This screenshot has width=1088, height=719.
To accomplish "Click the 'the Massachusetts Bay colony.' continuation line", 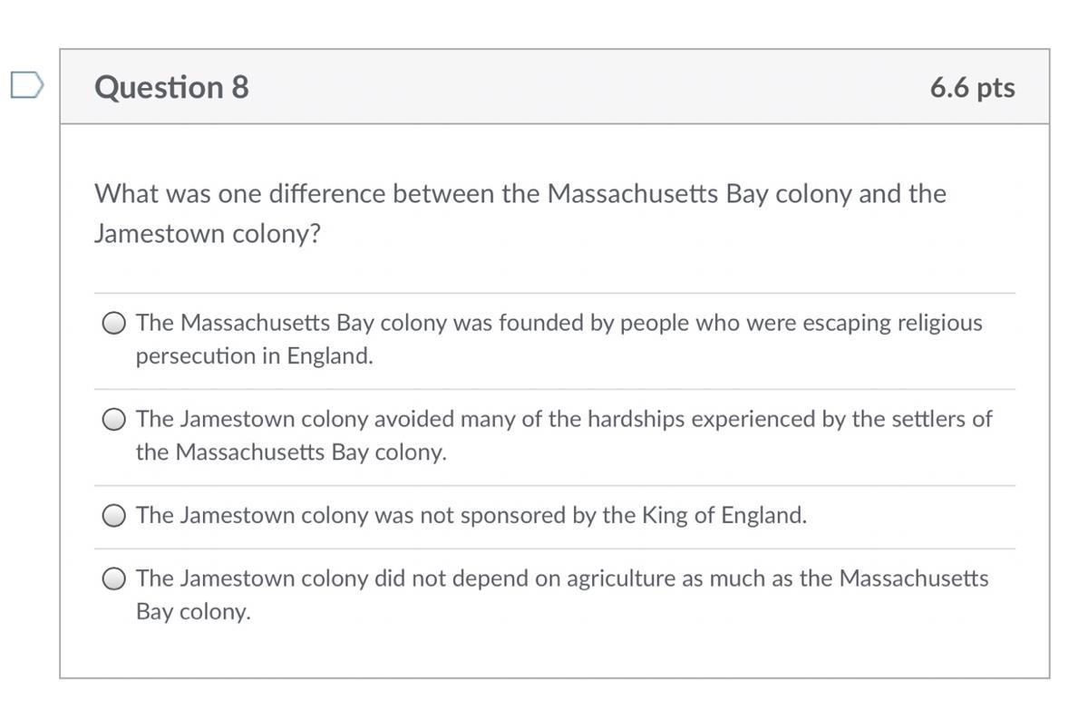I will click(x=291, y=452).
